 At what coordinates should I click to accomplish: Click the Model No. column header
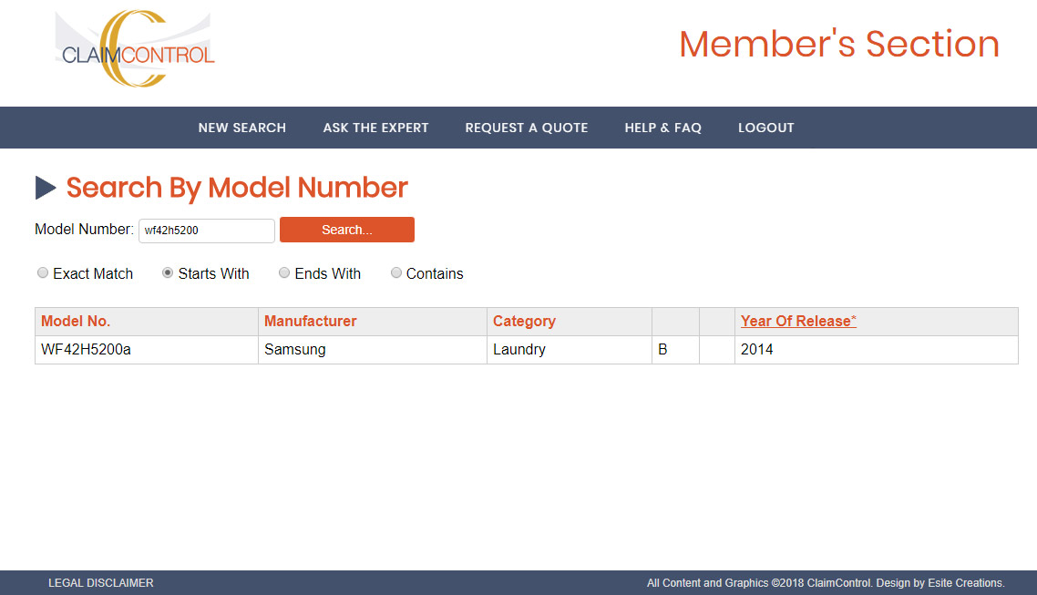click(76, 321)
